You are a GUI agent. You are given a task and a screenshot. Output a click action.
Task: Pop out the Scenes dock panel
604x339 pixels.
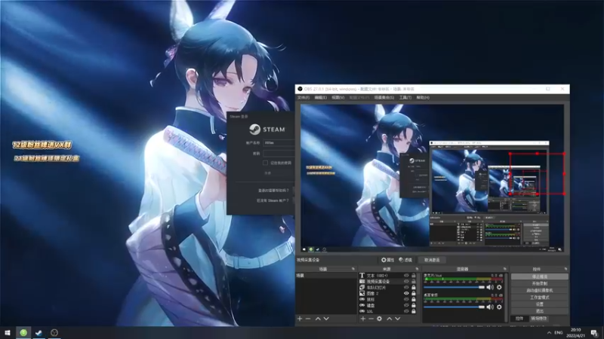(353, 269)
